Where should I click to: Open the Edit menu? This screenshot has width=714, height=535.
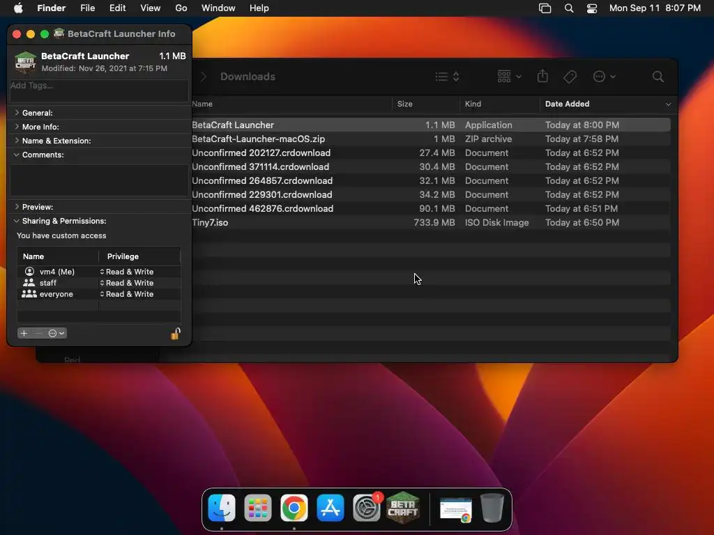pyautogui.click(x=117, y=8)
